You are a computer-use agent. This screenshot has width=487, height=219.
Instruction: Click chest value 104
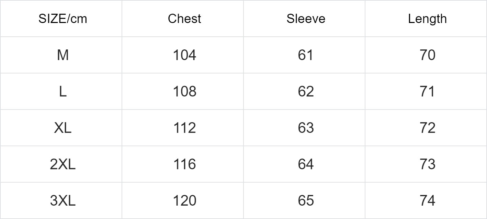click(x=184, y=55)
